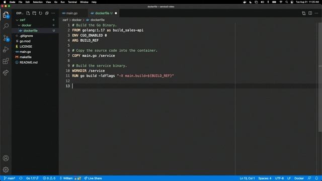The width and height of the screenshot is (322, 181).
Task: Open the Live Share activity bar icon
Action: (x=6, y=72)
